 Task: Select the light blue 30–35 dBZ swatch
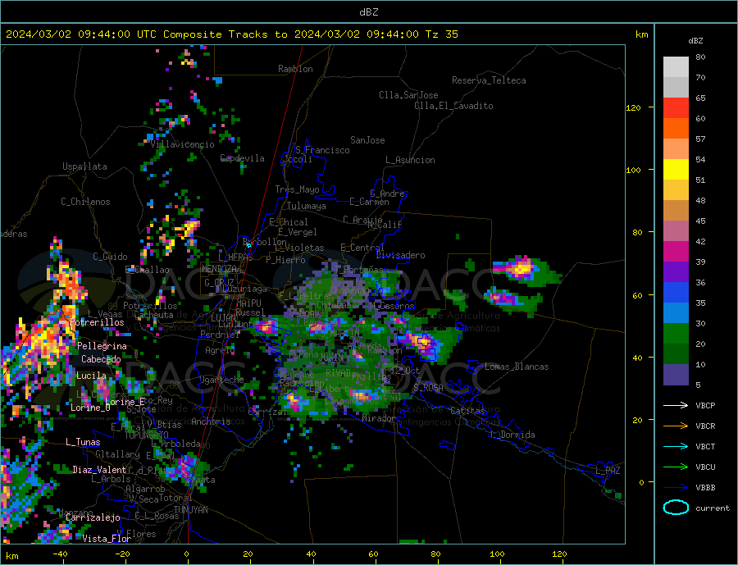676,313
